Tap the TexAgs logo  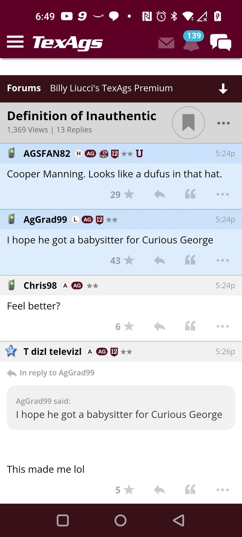pyautogui.click(x=67, y=43)
